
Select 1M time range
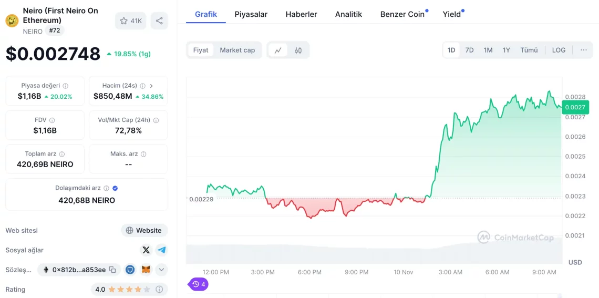488,50
